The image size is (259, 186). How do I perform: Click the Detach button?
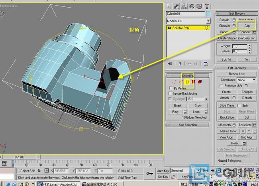(x=247, y=98)
